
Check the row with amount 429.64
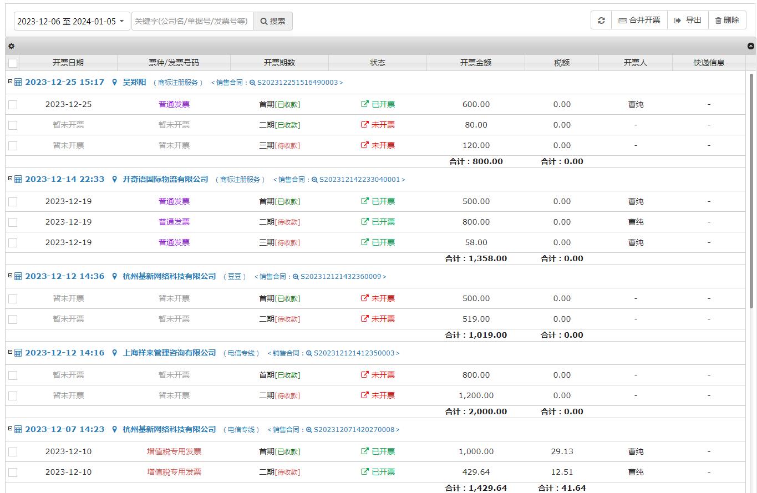coord(13,472)
